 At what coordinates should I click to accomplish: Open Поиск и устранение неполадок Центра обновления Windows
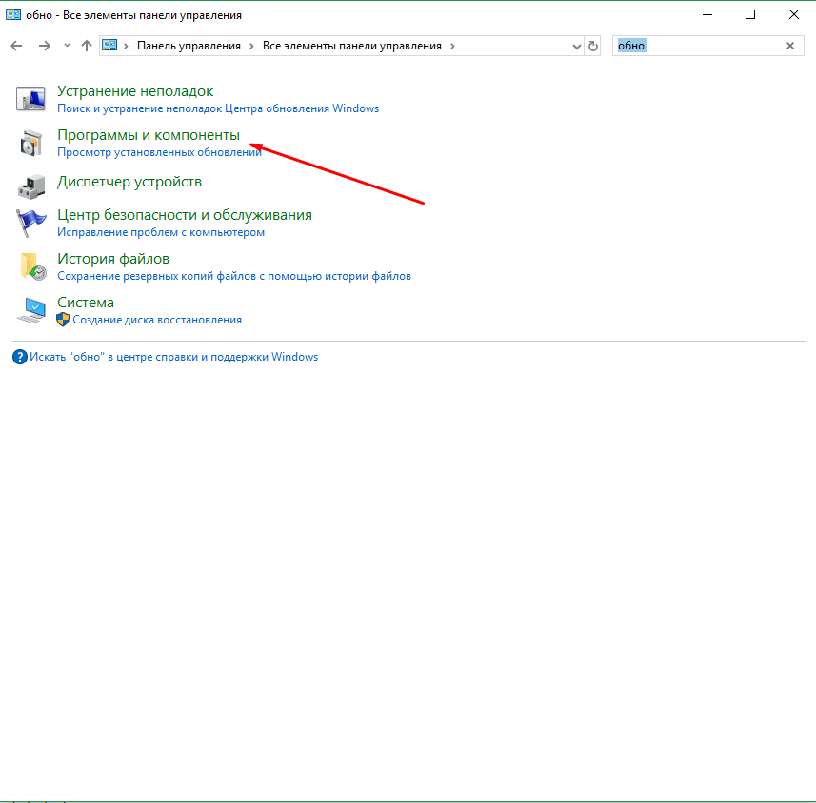click(218, 108)
